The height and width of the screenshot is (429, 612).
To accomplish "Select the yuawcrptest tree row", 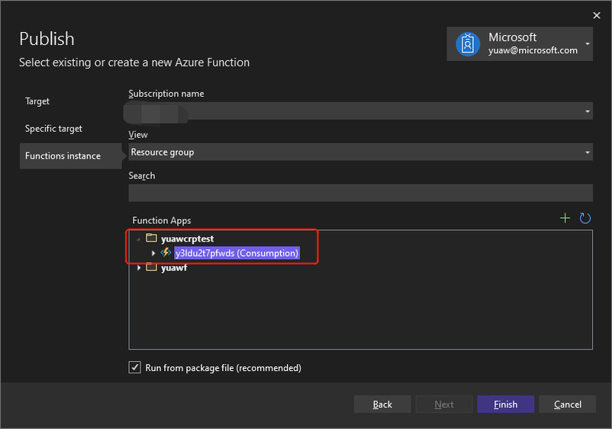I will point(188,239).
